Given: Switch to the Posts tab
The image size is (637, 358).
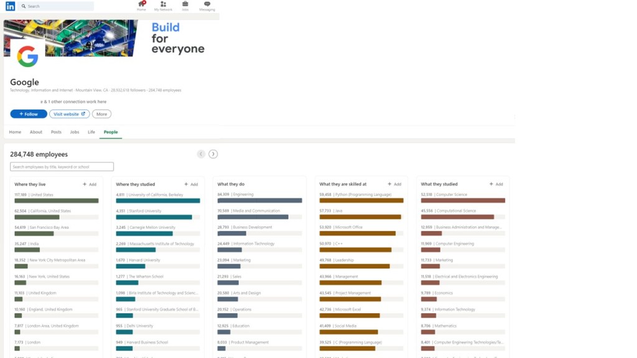Looking at the screenshot, I should tap(56, 132).
